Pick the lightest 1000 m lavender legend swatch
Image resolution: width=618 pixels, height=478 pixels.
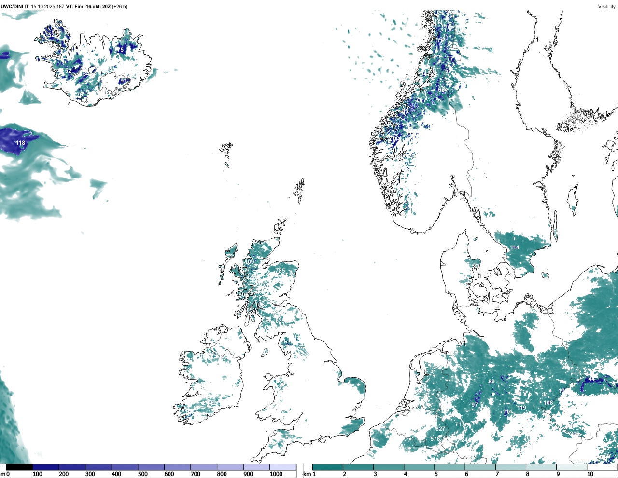283,467
